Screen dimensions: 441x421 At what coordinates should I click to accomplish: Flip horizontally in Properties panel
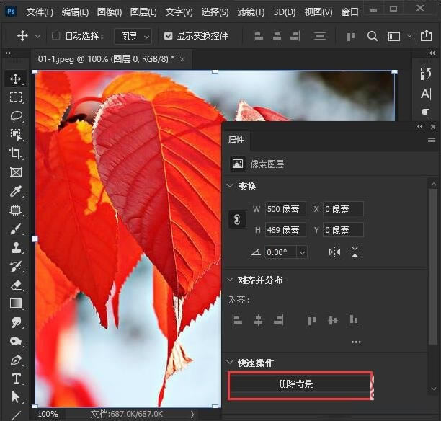point(334,252)
